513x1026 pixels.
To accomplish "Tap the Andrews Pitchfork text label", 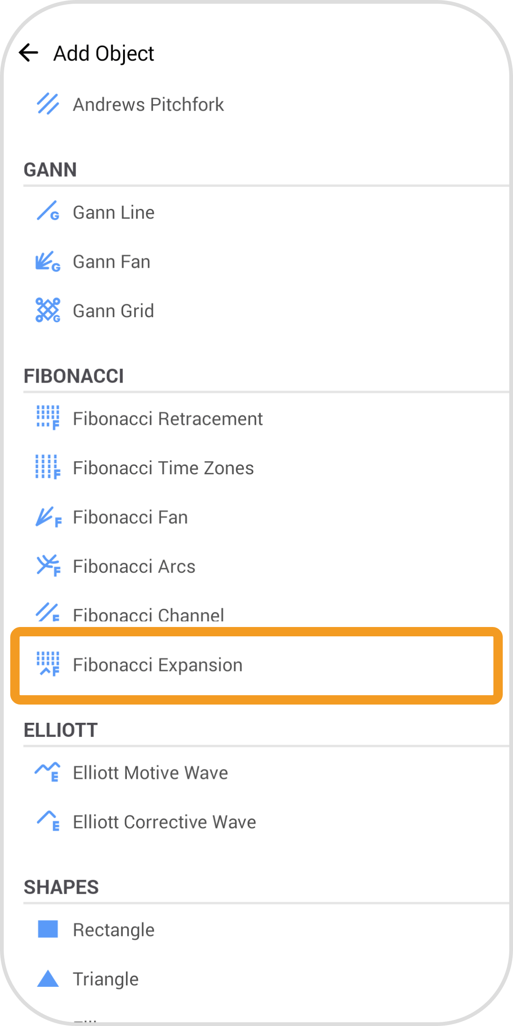I will pos(148,105).
